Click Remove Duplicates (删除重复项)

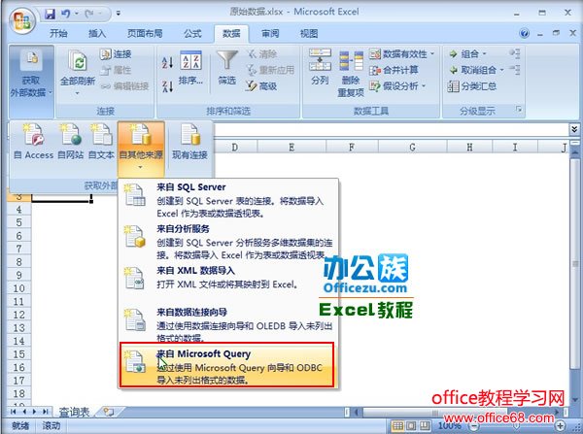[x=351, y=75]
